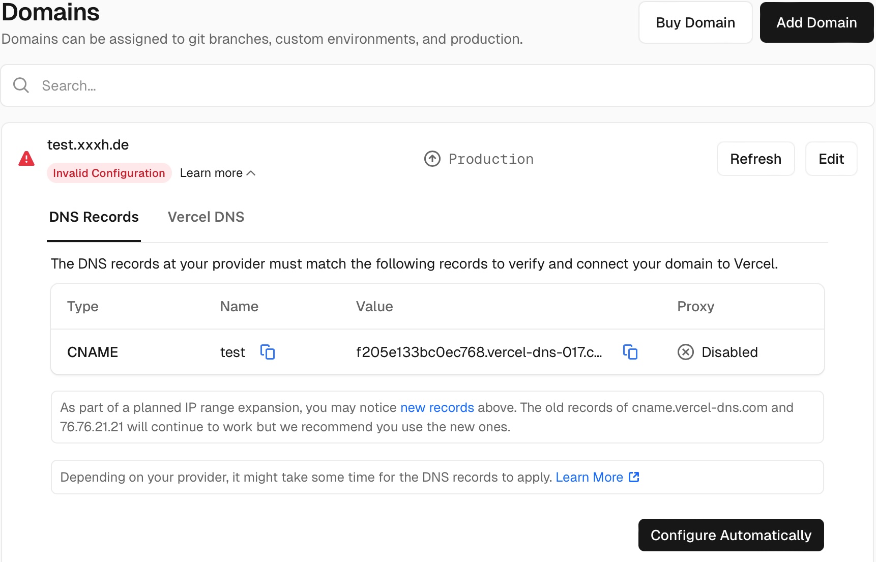This screenshot has width=876, height=562.
Task: Click the Production arrow-up circle icon
Action: [x=432, y=159]
